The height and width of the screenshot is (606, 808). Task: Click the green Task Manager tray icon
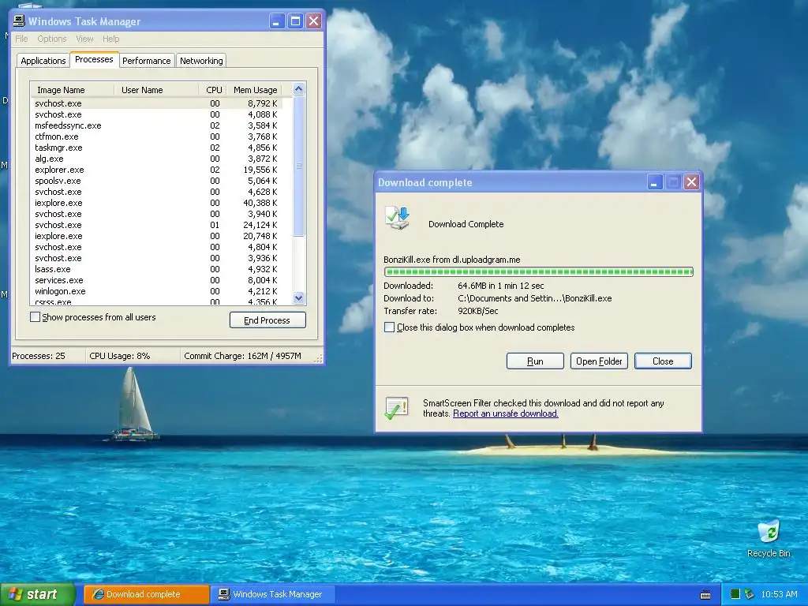(x=735, y=594)
